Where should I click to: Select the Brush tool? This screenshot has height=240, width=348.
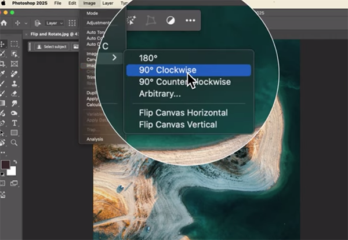pyautogui.click(x=2, y=83)
